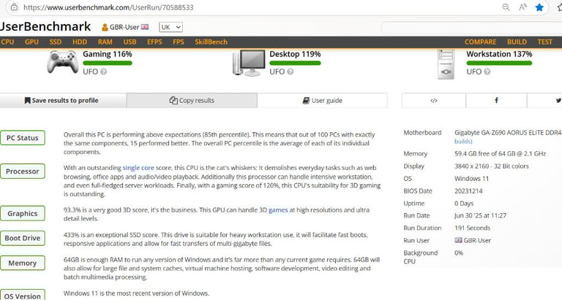Click the gaming controller icon

pyautogui.click(x=63, y=61)
